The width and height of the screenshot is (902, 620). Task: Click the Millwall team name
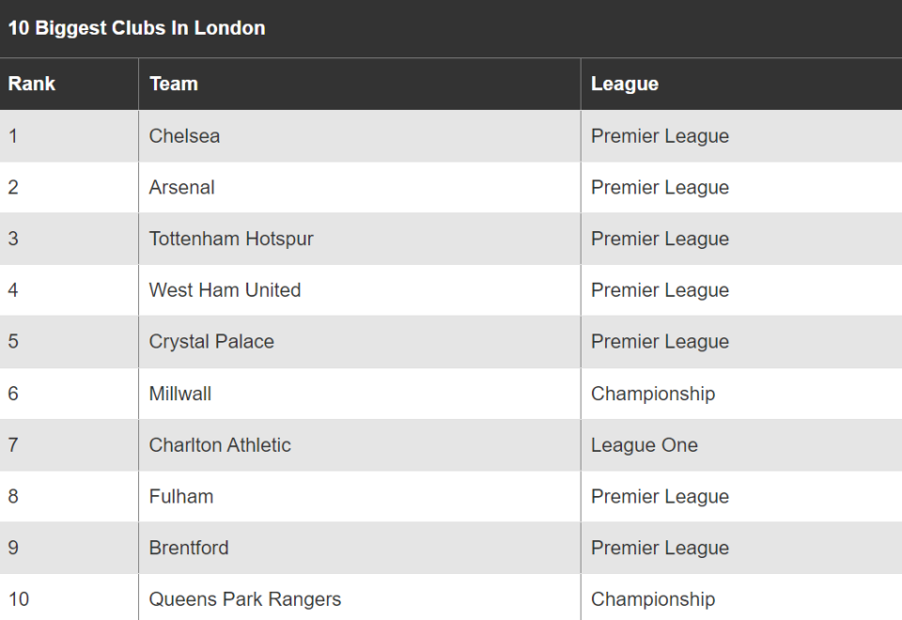180,394
